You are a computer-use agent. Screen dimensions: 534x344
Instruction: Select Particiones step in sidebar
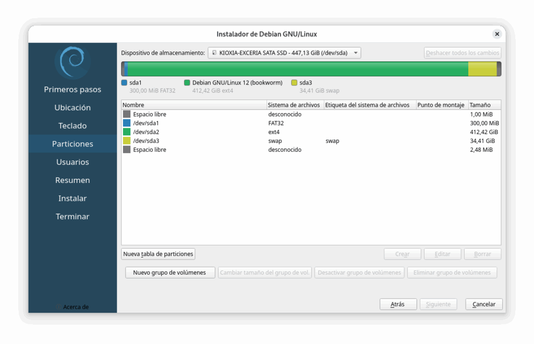(72, 144)
